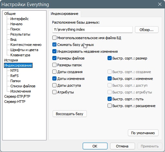Uncheck Быстр. сорт.: изменение checkbox
The width and height of the screenshot is (165, 152).
pyautogui.click(x=109, y=79)
